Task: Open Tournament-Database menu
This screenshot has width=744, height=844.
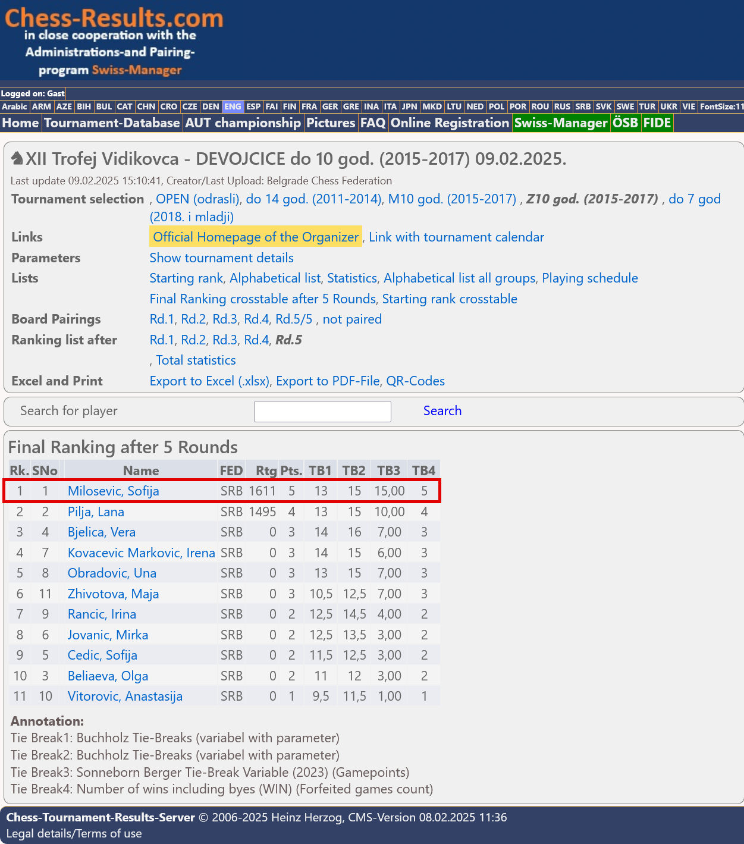Action: pyautogui.click(x=112, y=123)
